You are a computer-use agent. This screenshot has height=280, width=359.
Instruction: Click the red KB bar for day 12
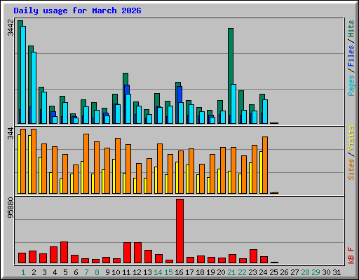(137, 253)
